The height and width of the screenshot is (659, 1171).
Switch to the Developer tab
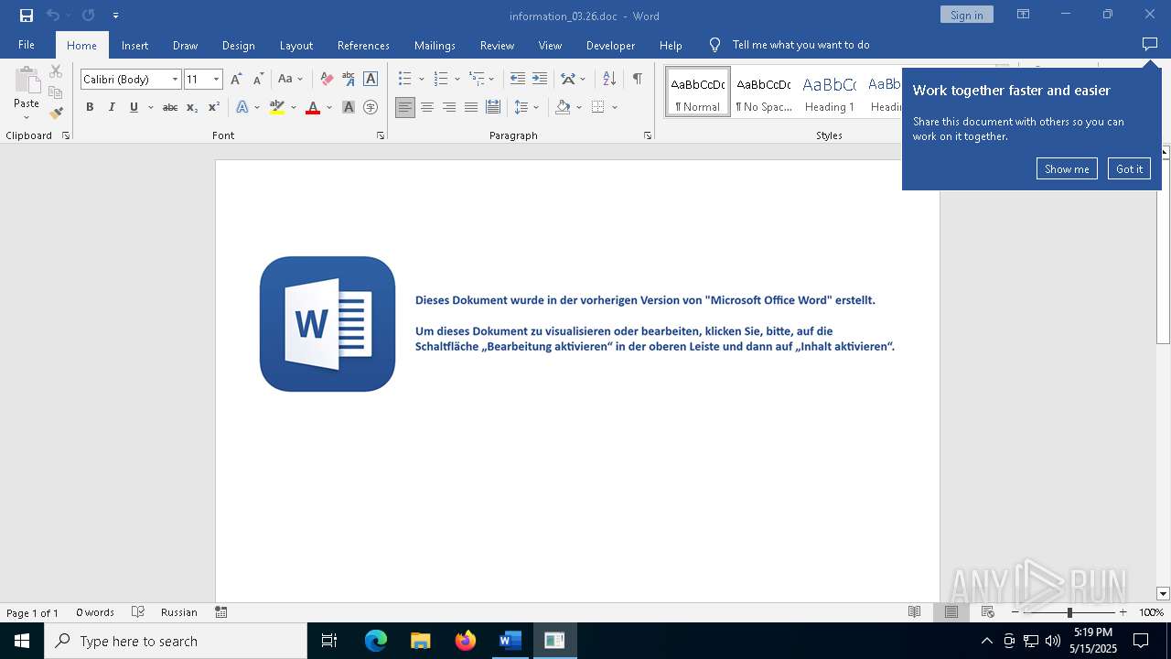(610, 45)
